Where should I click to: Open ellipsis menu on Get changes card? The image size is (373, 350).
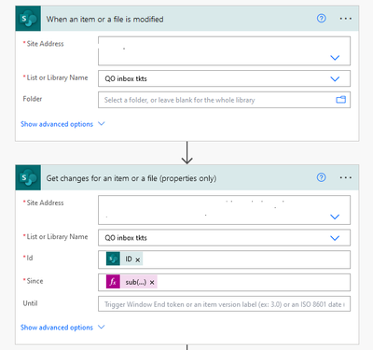[x=346, y=177]
